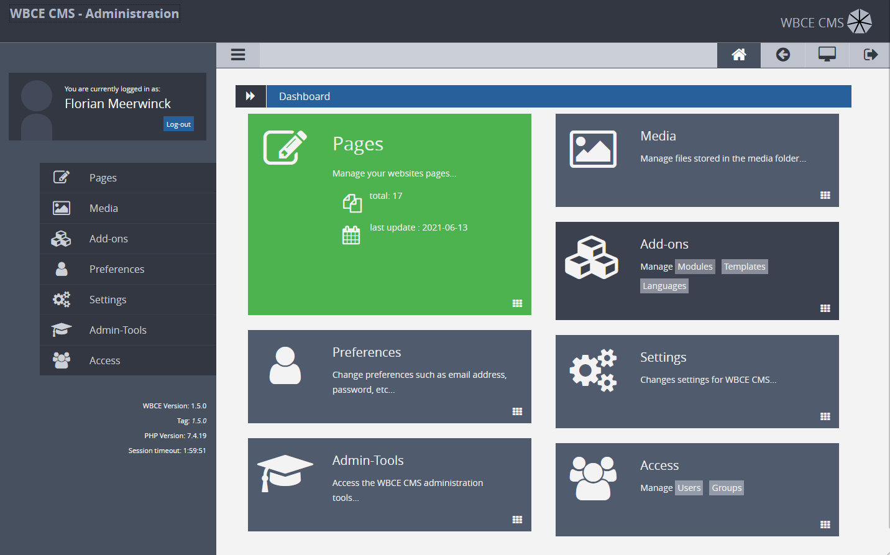Open Add-ons in the sidebar menu
890x555 pixels.
(128, 239)
